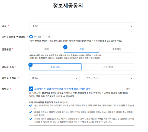Open the 경기도 province dropdown

(54, 78)
